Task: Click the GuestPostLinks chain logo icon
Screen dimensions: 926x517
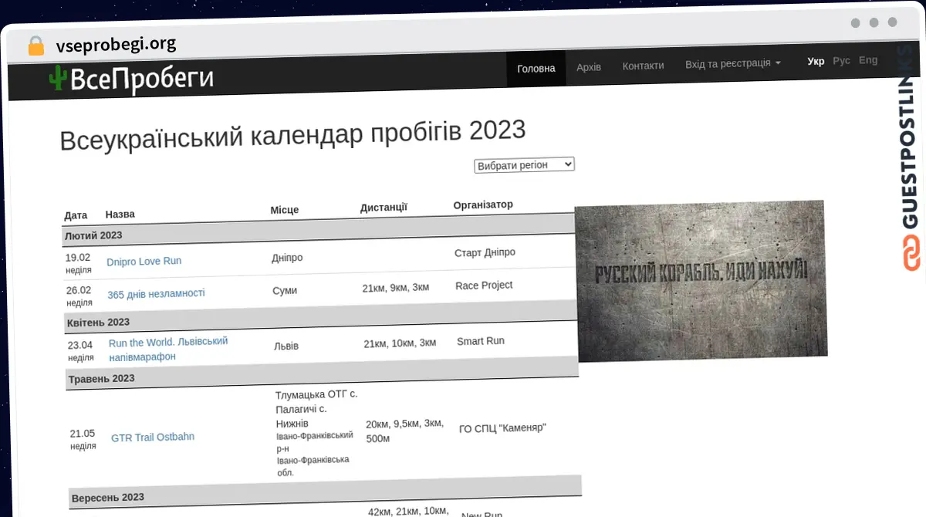Action: coord(912,254)
